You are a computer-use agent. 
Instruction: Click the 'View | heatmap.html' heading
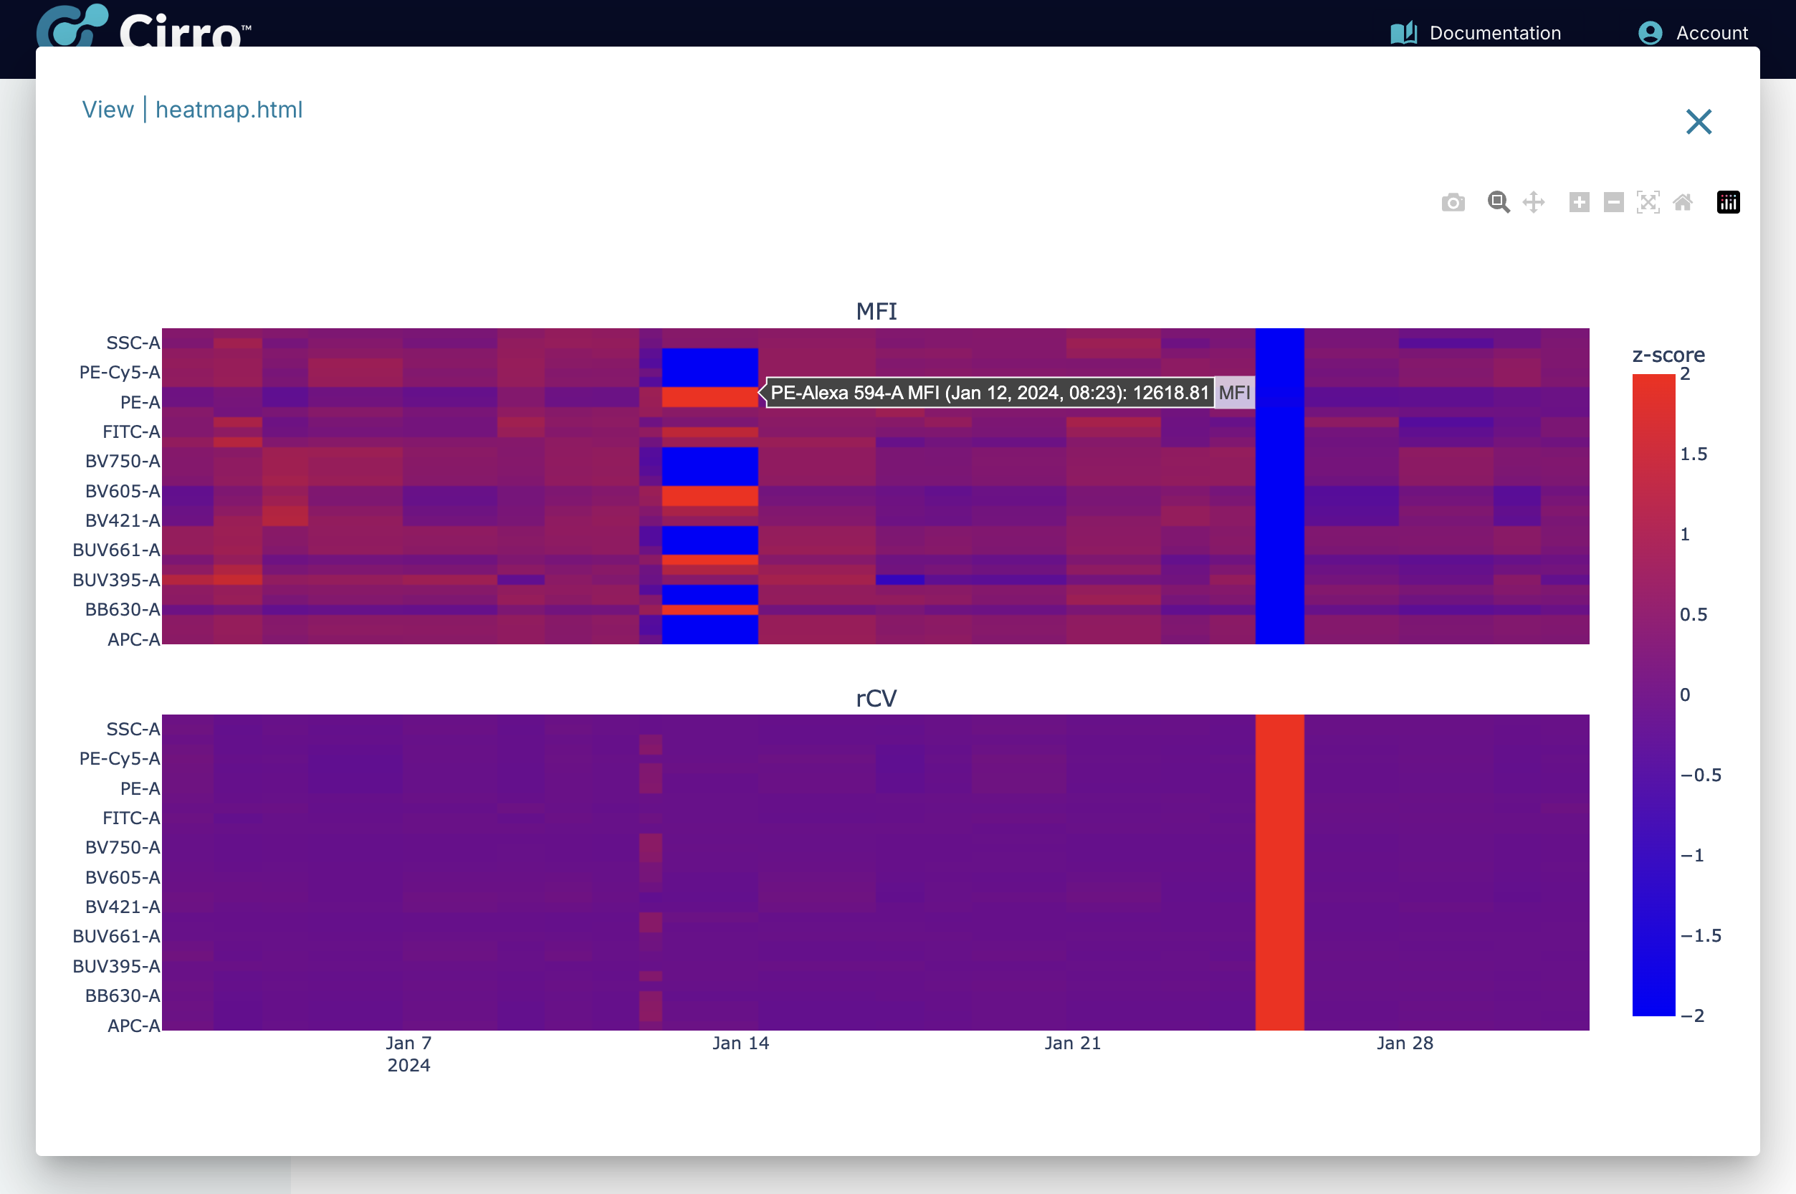pos(193,110)
